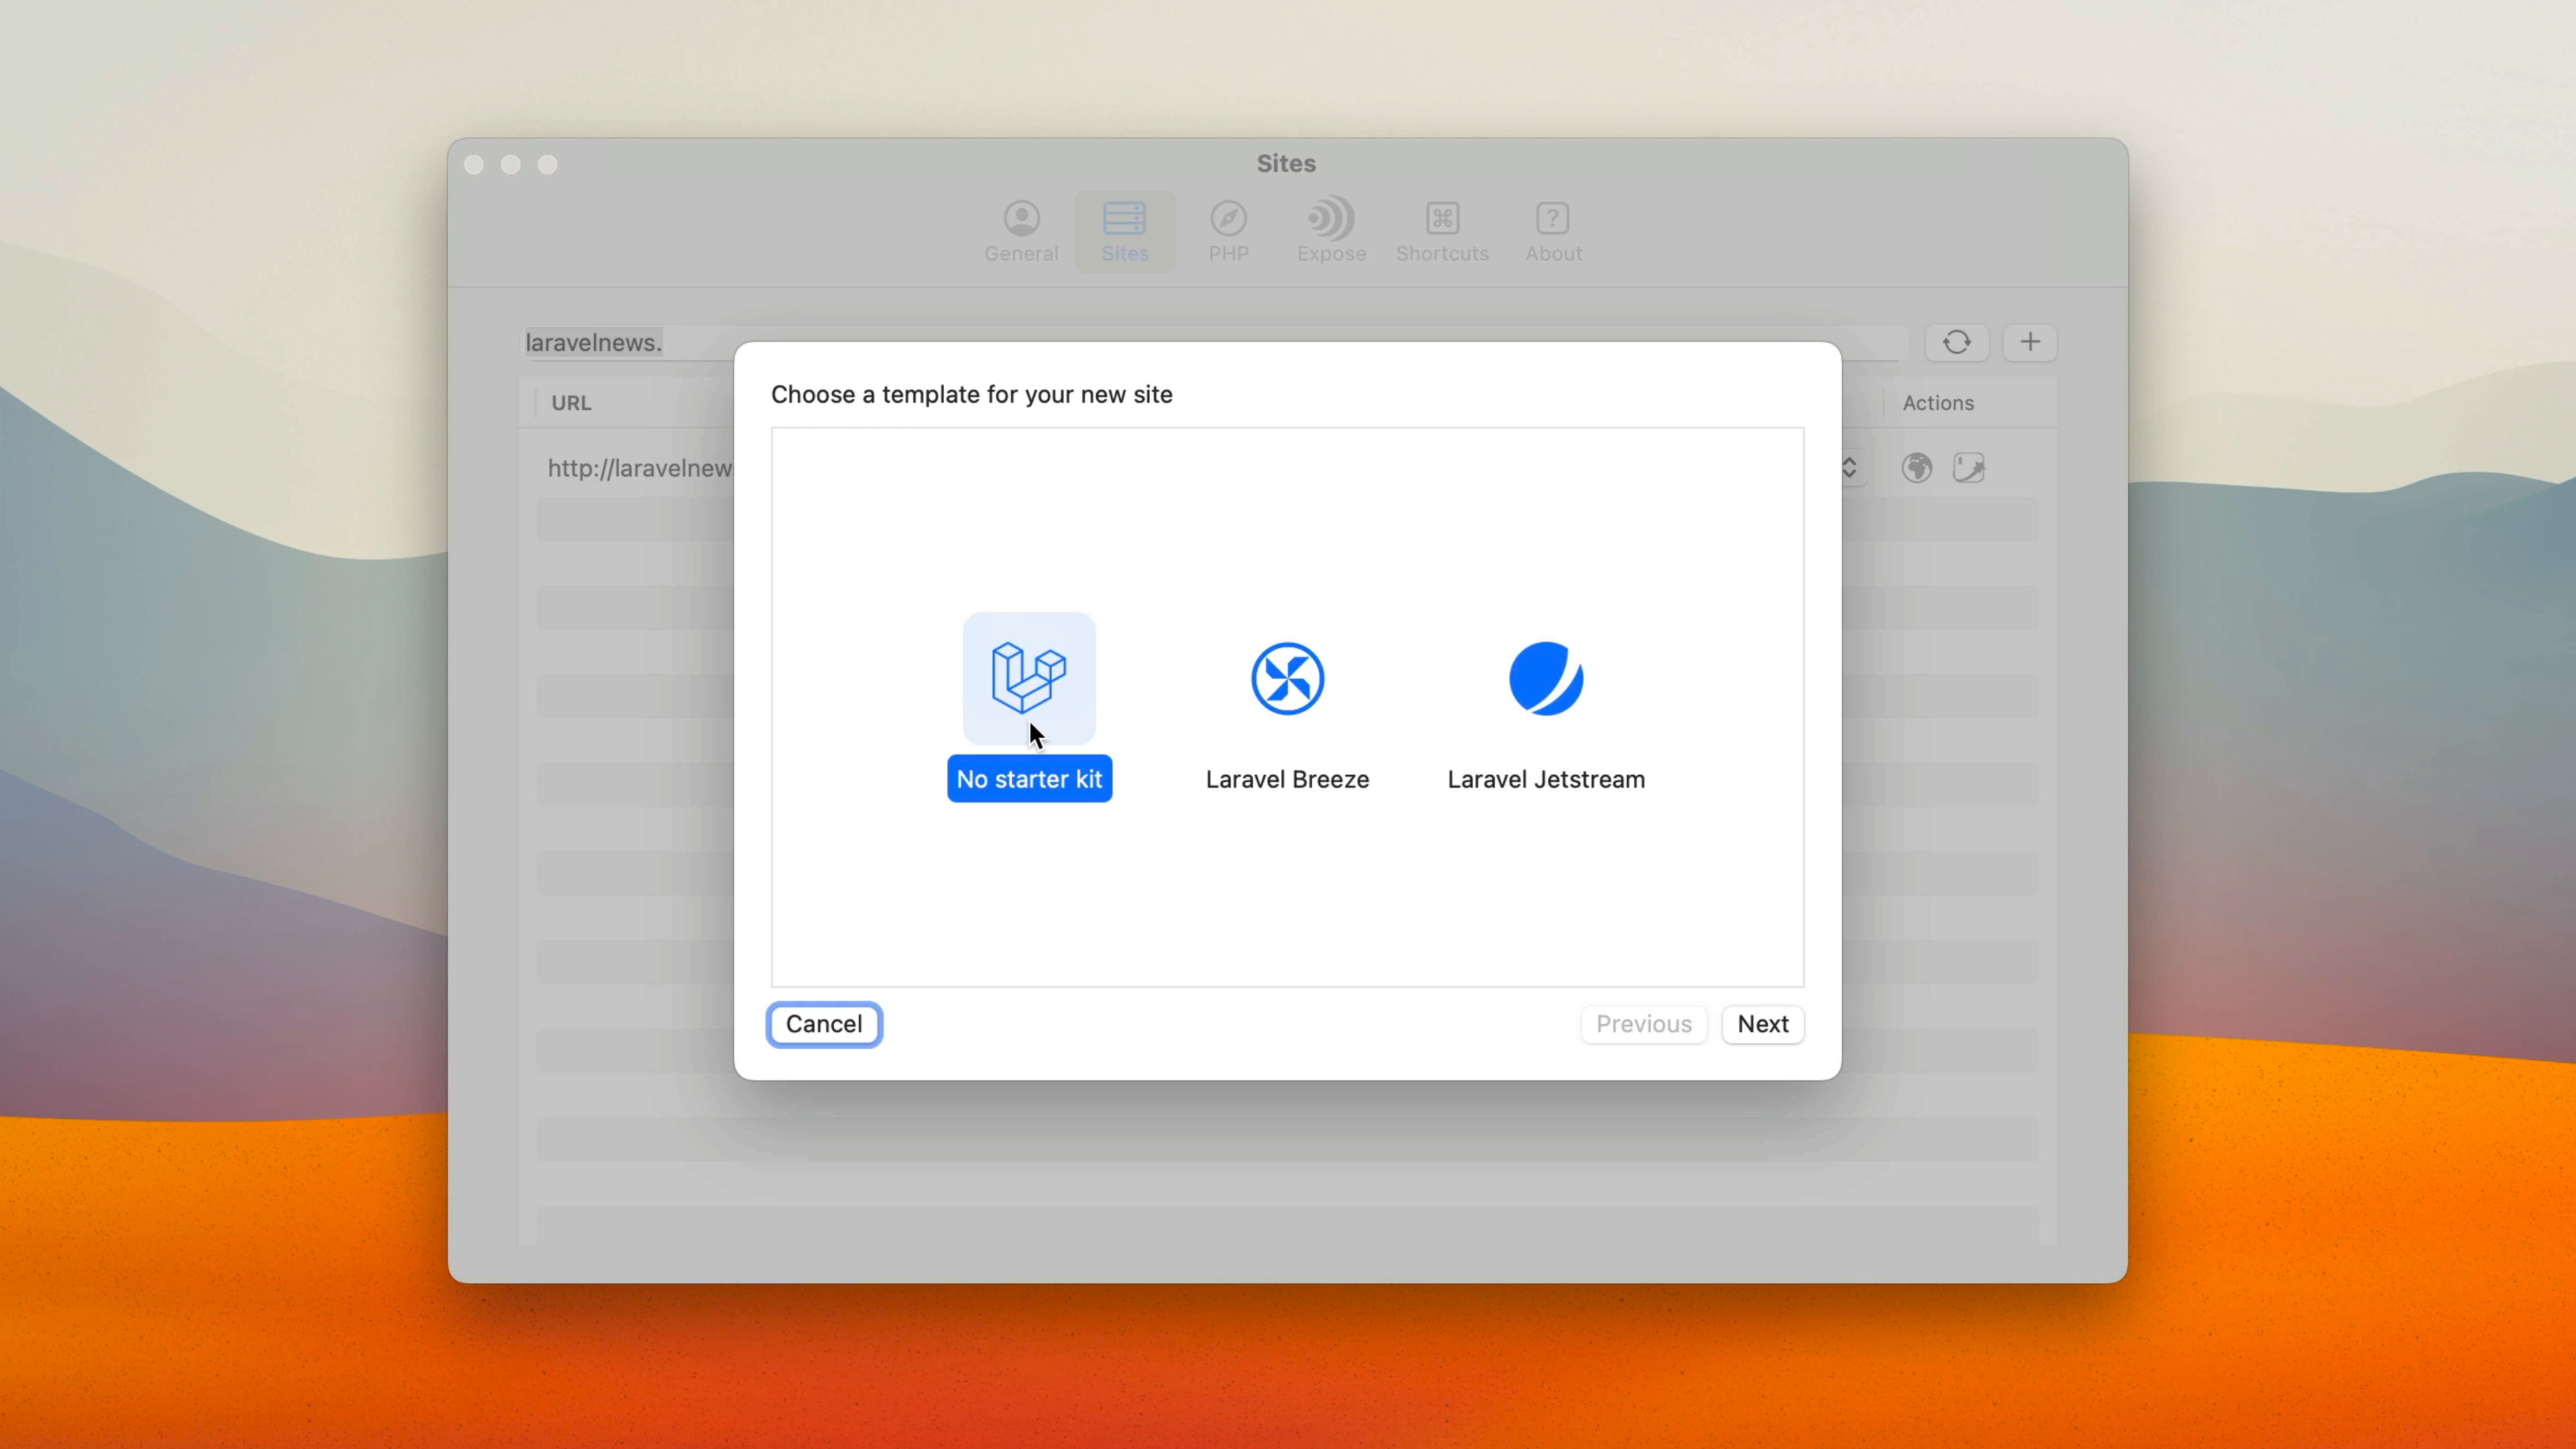2576x1449 pixels.
Task: Pick the Laravel Jetstream icon
Action: [1546, 678]
